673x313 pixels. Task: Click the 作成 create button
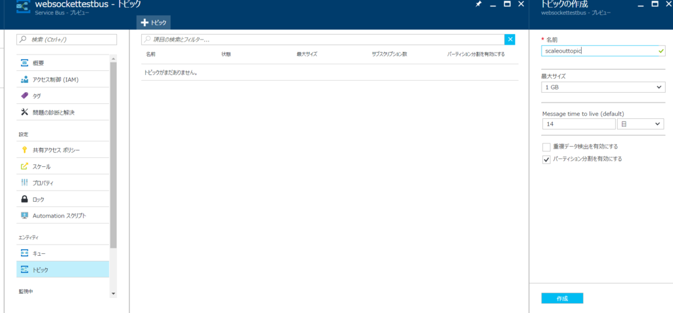[x=563, y=299]
